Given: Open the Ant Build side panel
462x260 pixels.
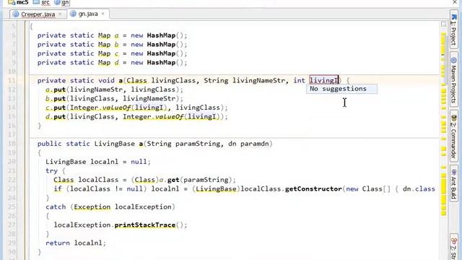Looking at the screenshot, I should (454, 184).
